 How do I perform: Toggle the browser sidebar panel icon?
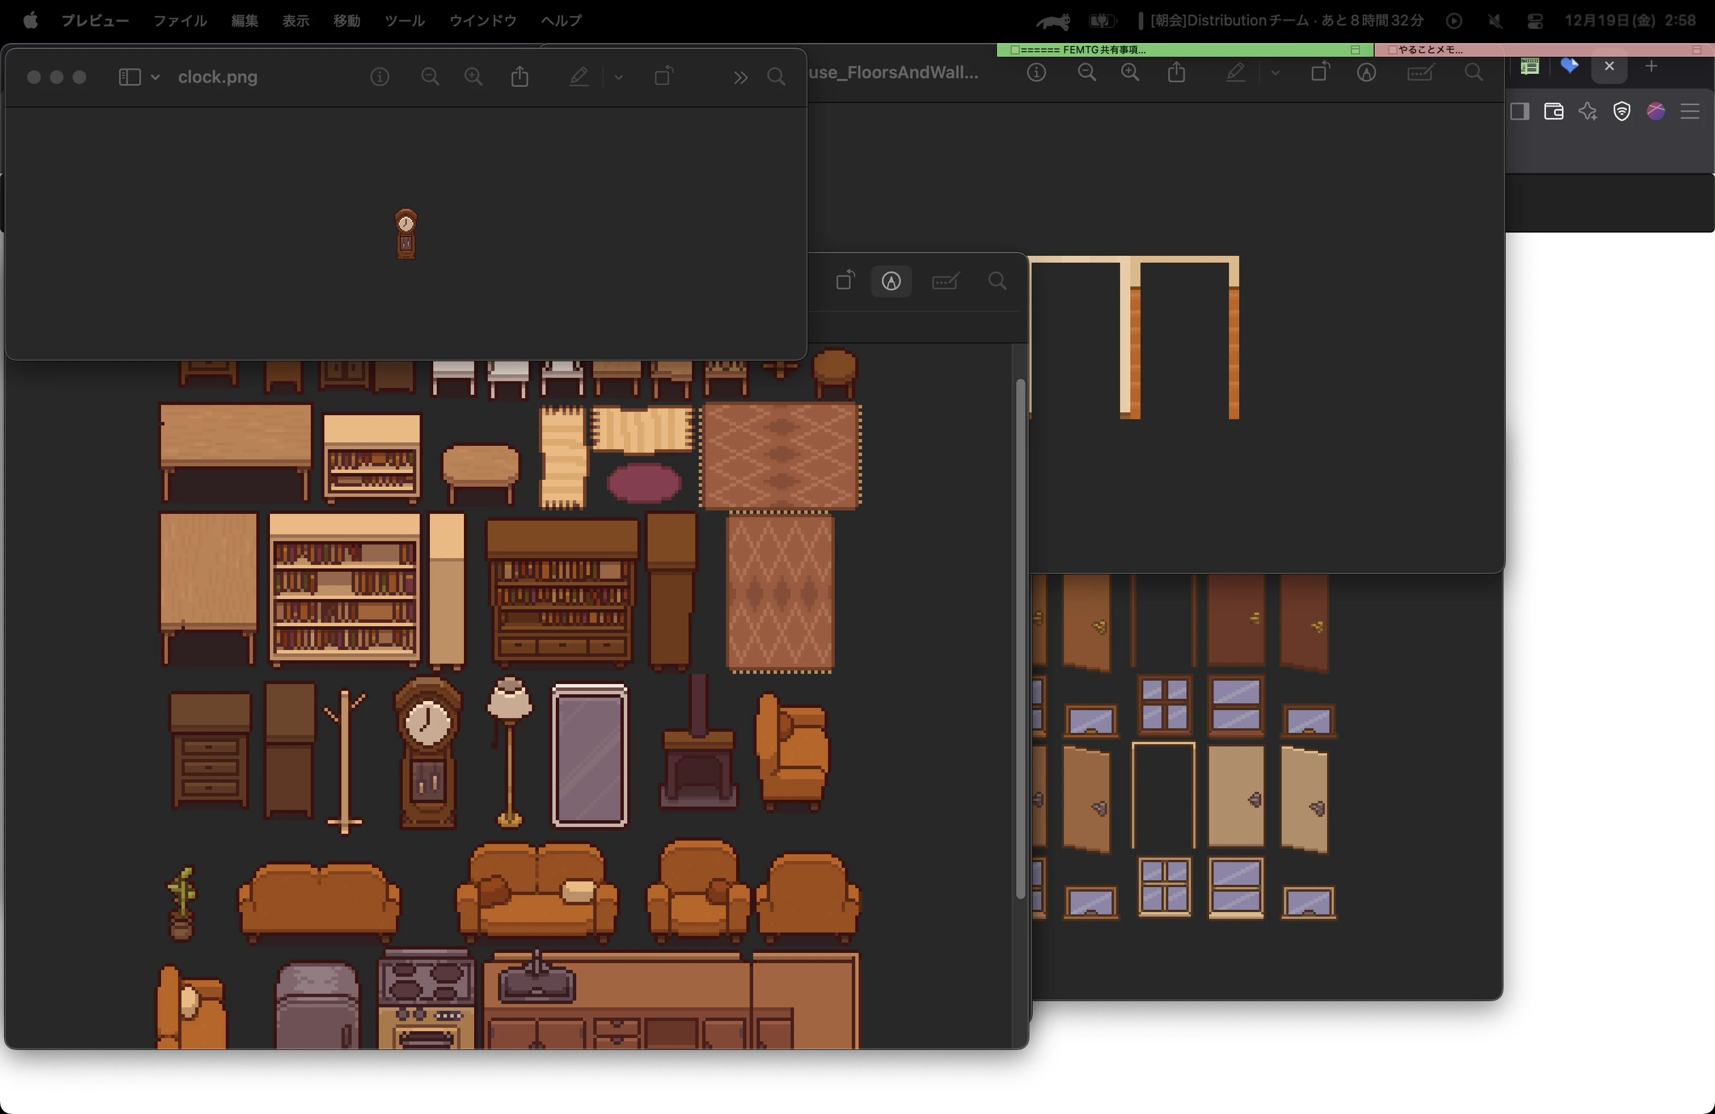pos(1520,111)
